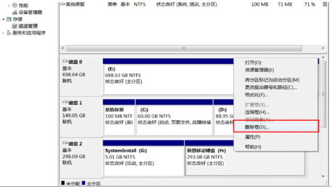Click the 磁盘 1 drive icon

click(x=65, y=102)
